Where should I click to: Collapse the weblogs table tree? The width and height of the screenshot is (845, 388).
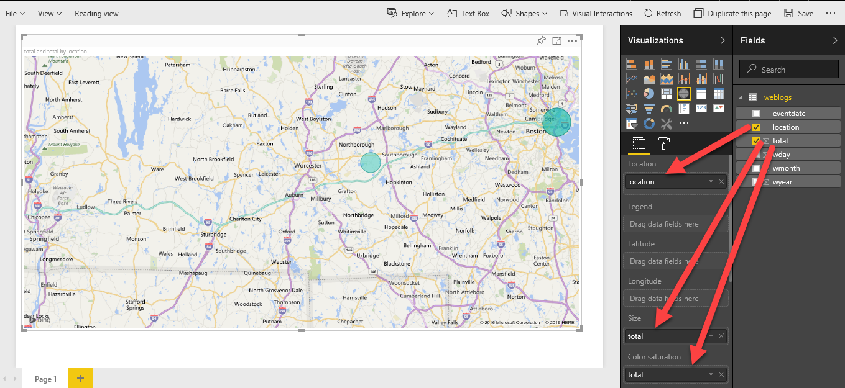click(x=741, y=97)
